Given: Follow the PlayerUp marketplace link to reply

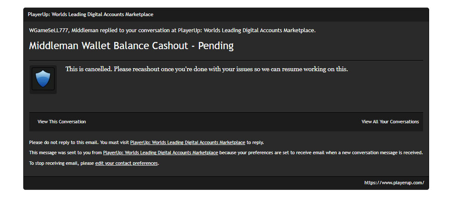Looking at the screenshot, I should [188, 143].
